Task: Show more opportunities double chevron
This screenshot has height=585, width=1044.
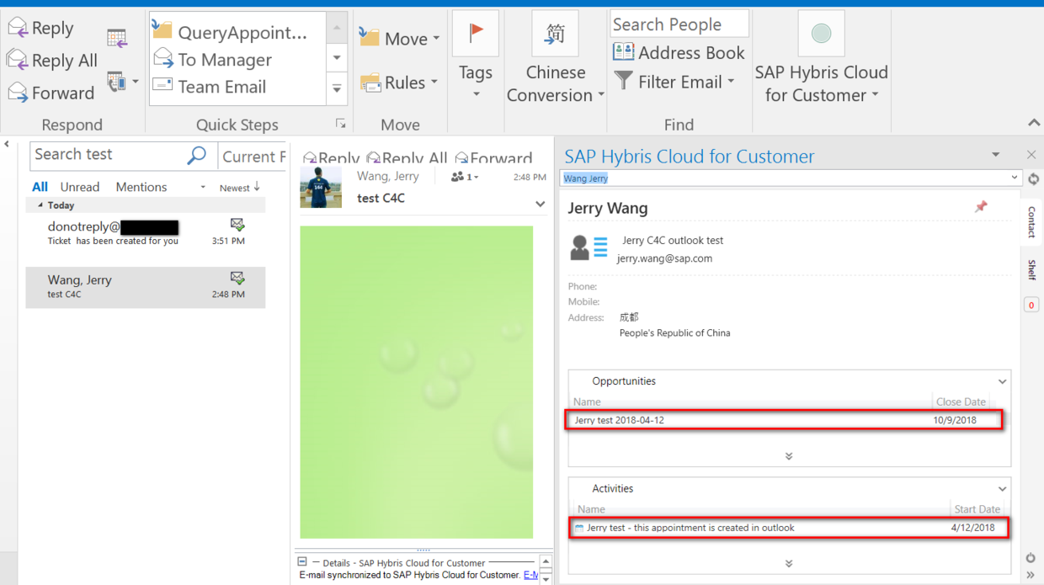Action: coord(789,456)
